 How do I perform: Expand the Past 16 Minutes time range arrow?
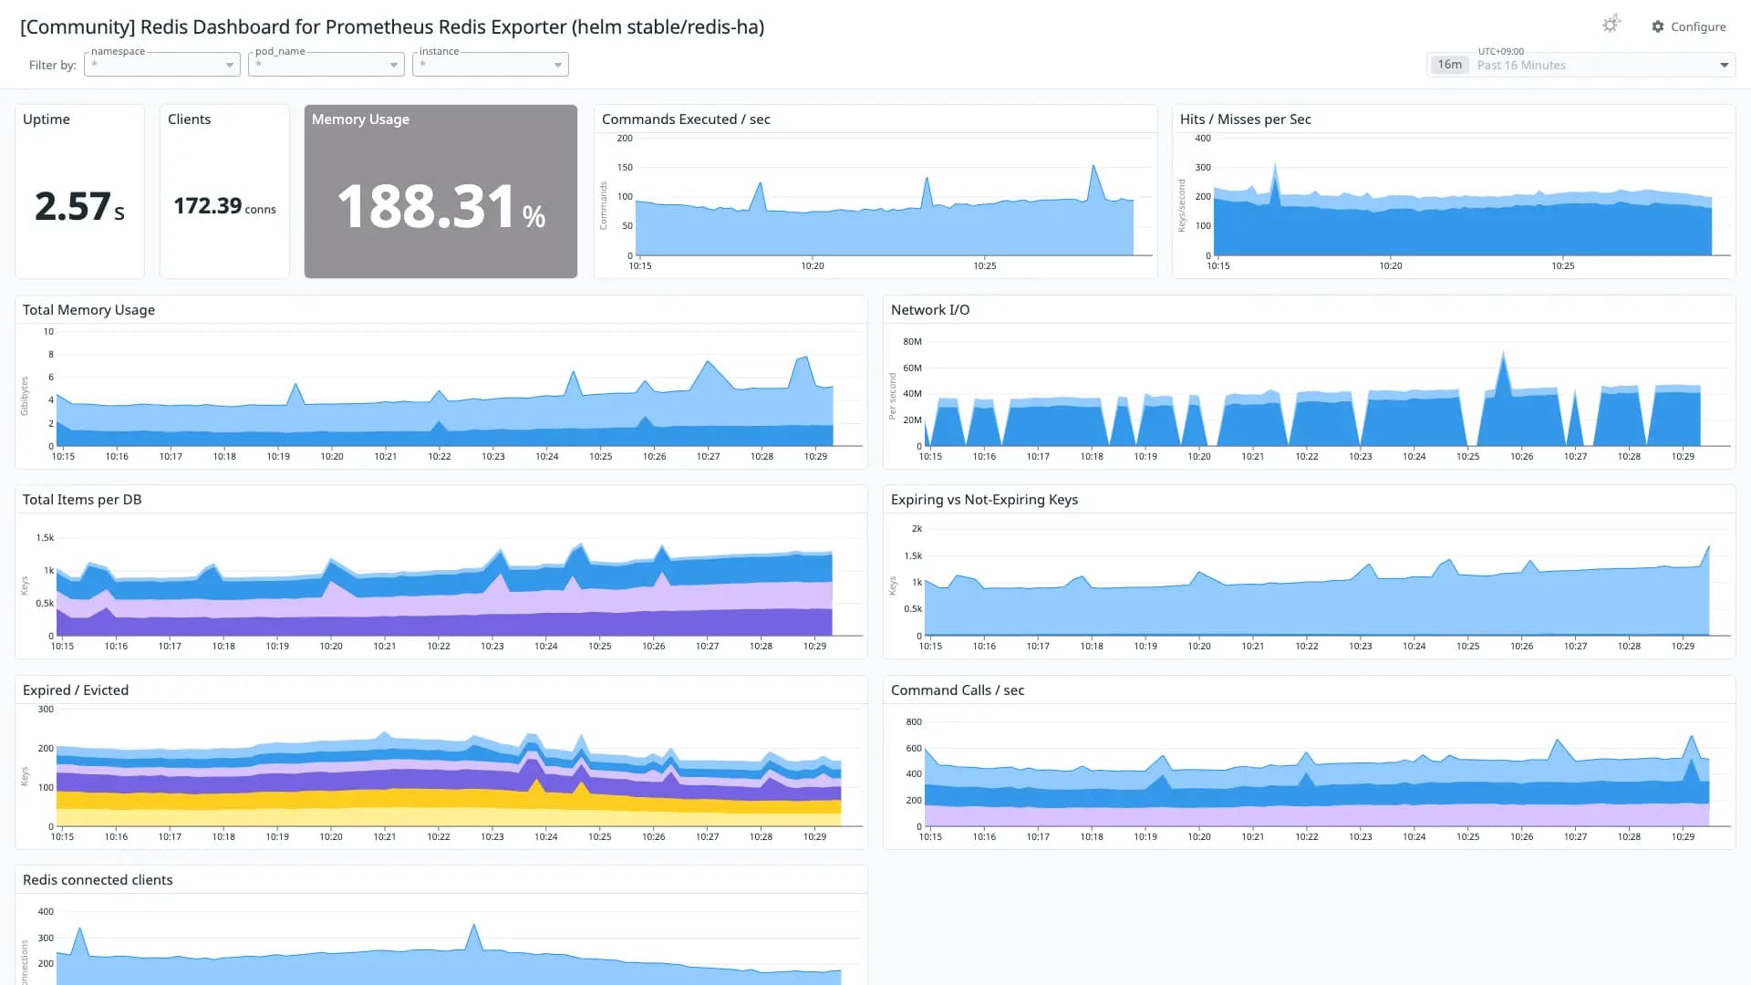[x=1724, y=65]
